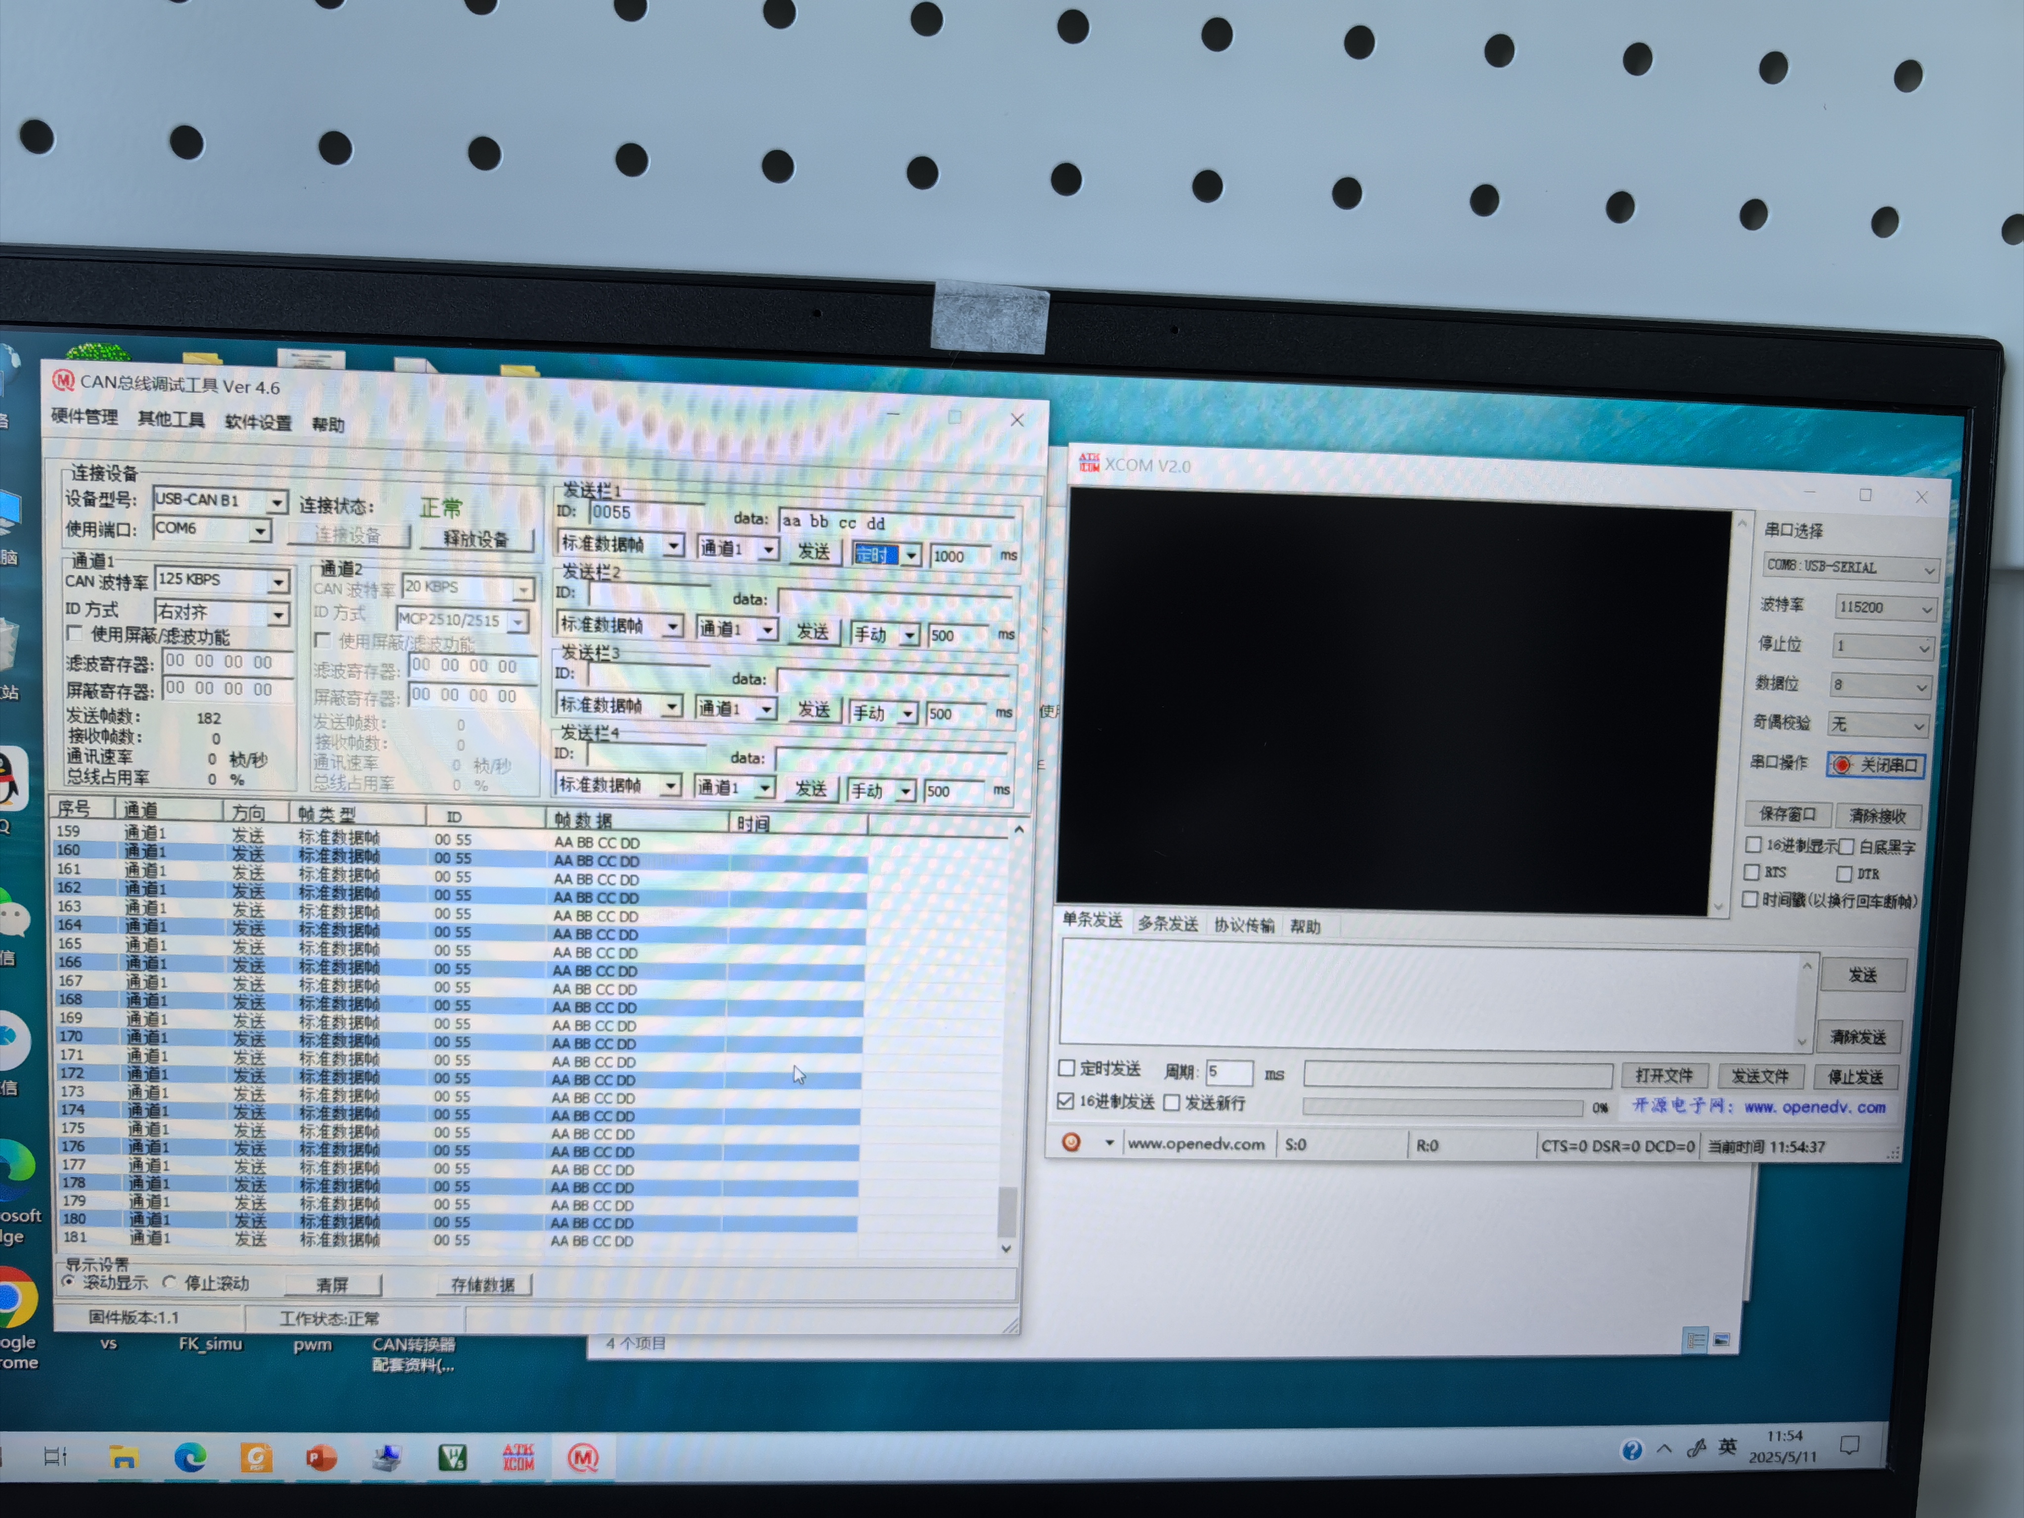Open 使用端口 COM6 dropdown

coord(261,531)
